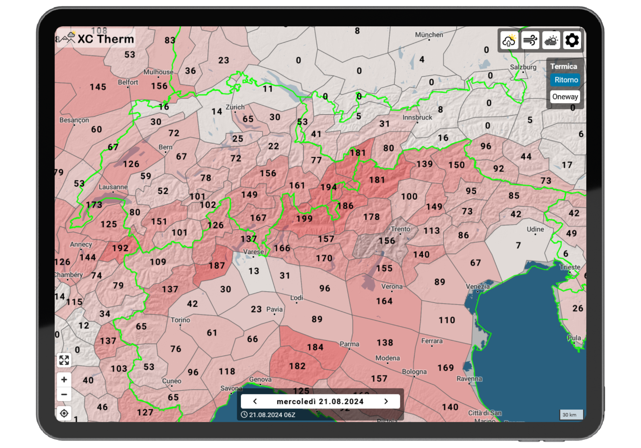Click the Zürich city label
This screenshot has height=448, width=641.
235,107
